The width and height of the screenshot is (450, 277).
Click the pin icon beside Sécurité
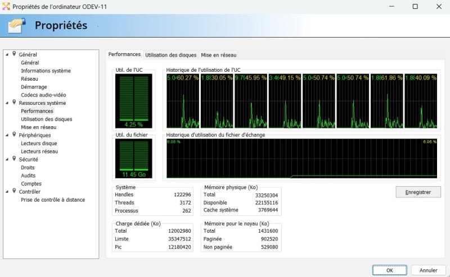13,159
